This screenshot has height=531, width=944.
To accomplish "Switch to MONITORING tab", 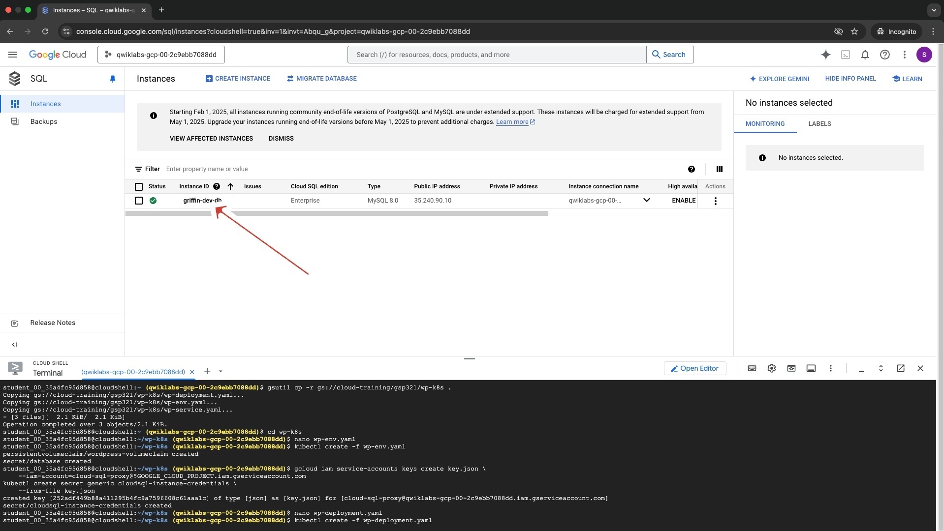I will 765,124.
